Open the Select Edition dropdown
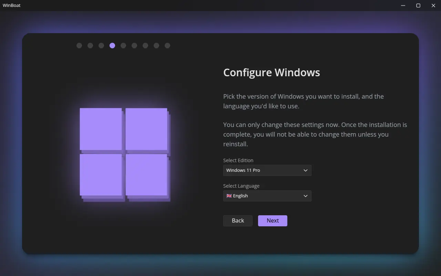This screenshot has width=441, height=276. pyautogui.click(x=267, y=170)
